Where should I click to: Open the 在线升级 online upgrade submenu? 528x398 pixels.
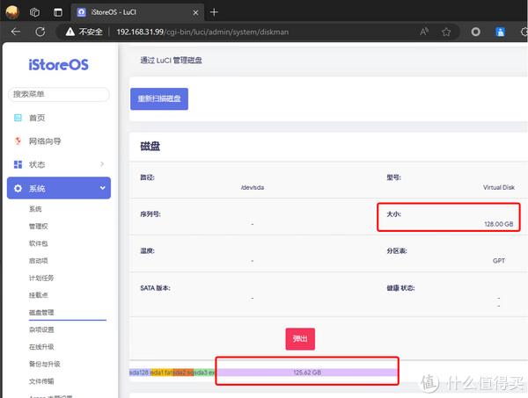pos(41,346)
